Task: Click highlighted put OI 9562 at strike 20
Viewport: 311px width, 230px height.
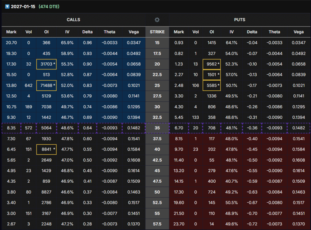Action: click(212, 64)
